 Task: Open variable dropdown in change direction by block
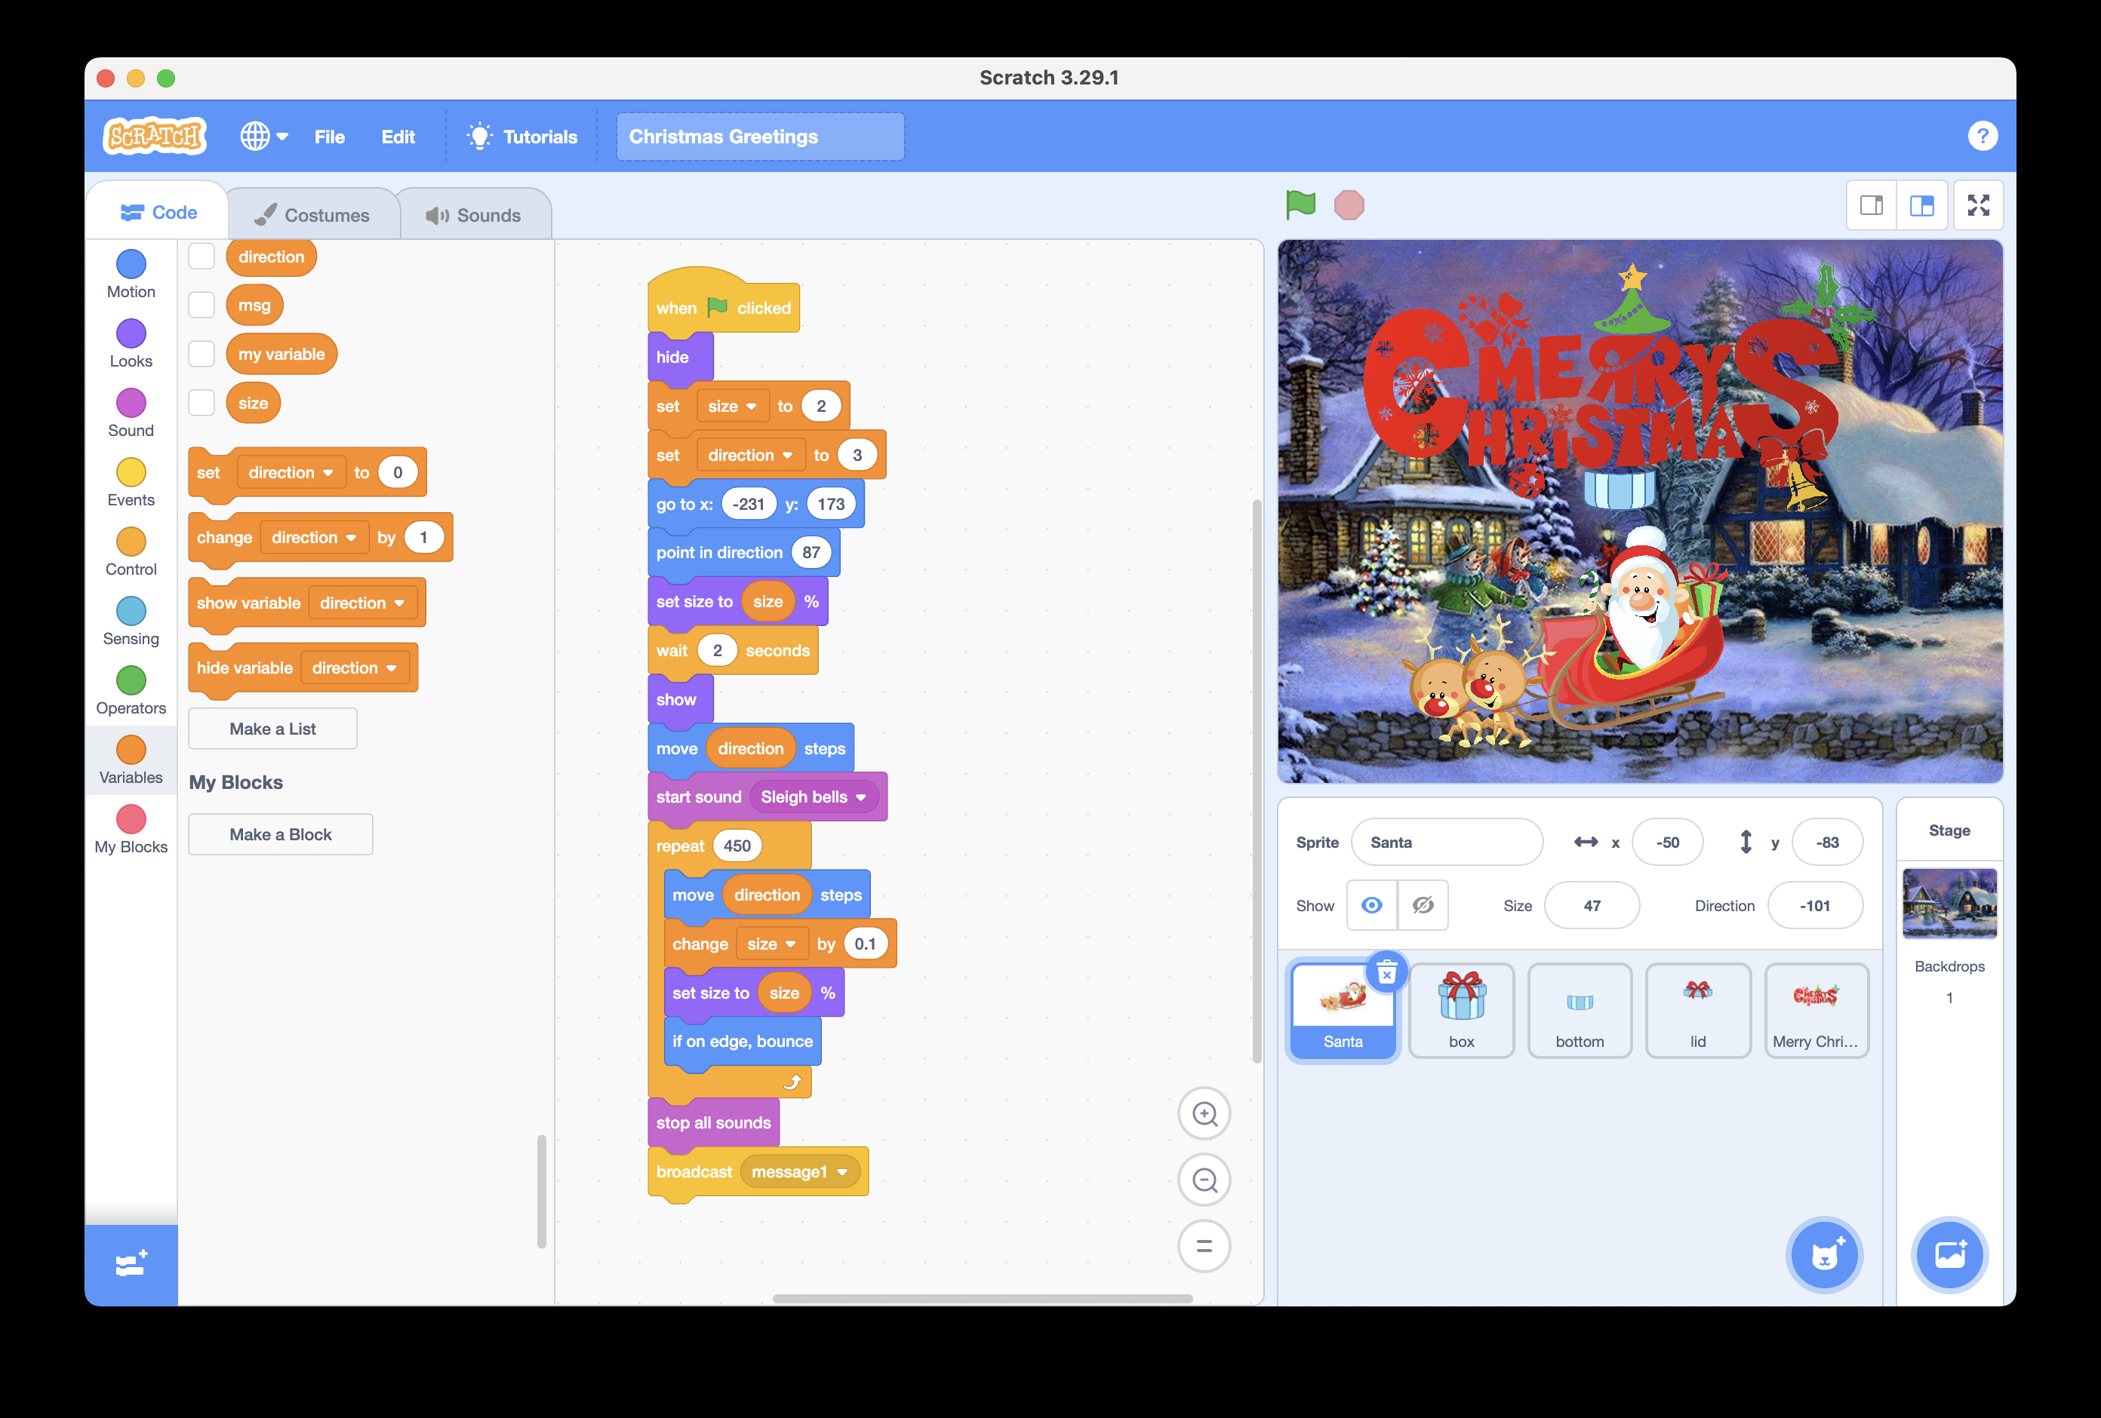[x=315, y=538]
